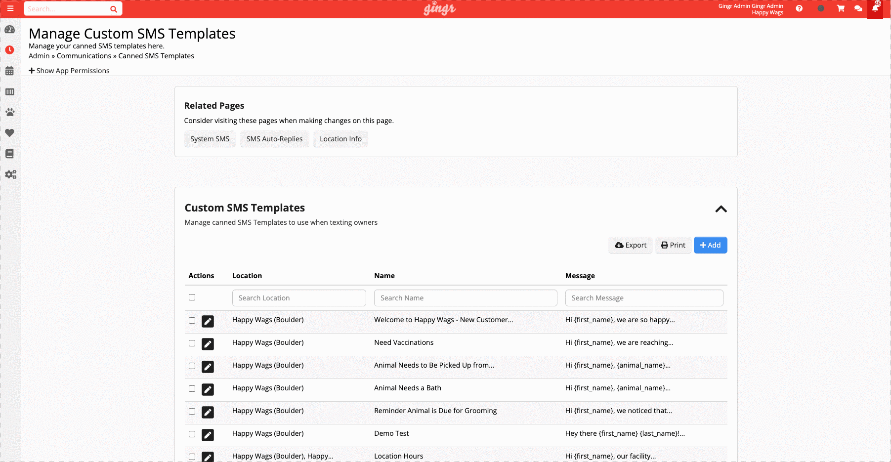Open the barcode sidebar icon
This screenshot has height=462, width=891.
(10, 92)
